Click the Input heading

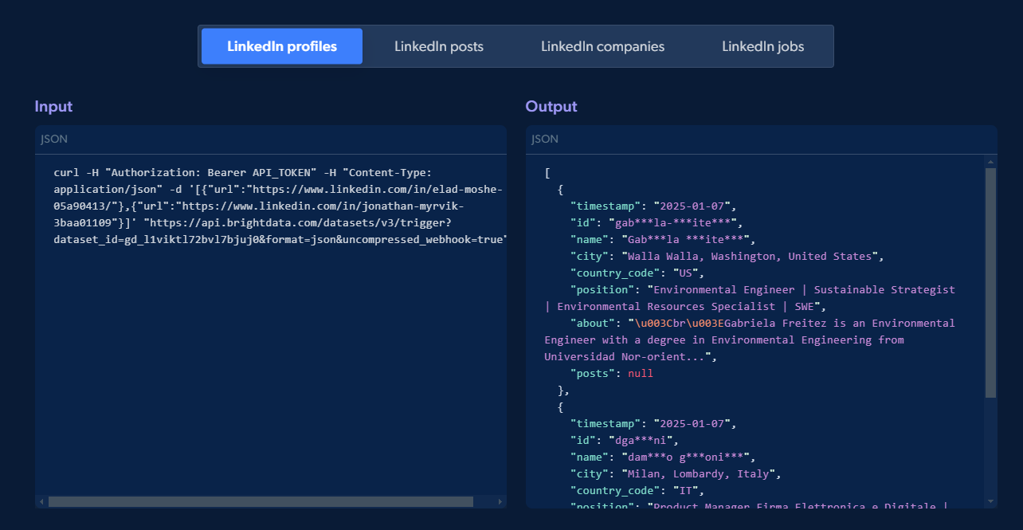click(x=53, y=107)
